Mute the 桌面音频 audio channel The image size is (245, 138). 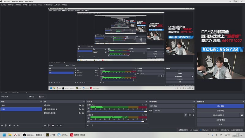point(89,121)
